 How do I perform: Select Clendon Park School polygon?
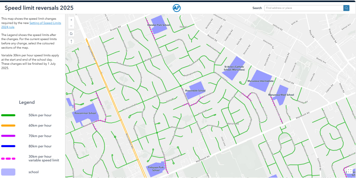159,24
